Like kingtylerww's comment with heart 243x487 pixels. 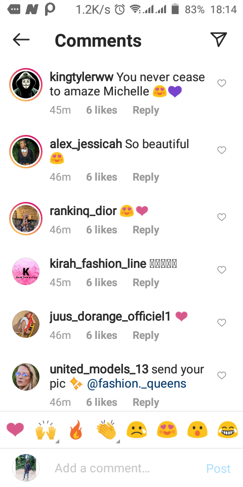coord(222,83)
